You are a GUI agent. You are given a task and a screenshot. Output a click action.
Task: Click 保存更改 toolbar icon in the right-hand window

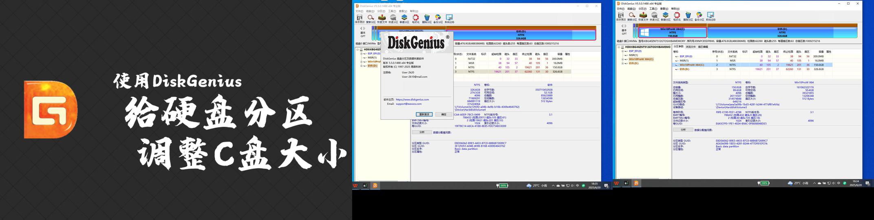(620, 16)
